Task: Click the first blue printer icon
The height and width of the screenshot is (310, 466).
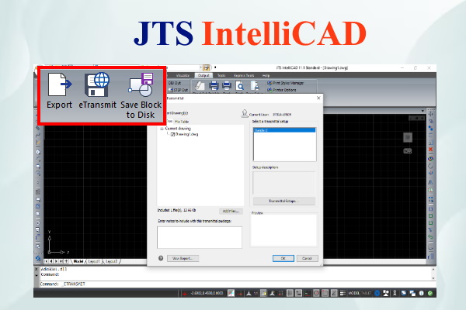Action: tap(214, 86)
